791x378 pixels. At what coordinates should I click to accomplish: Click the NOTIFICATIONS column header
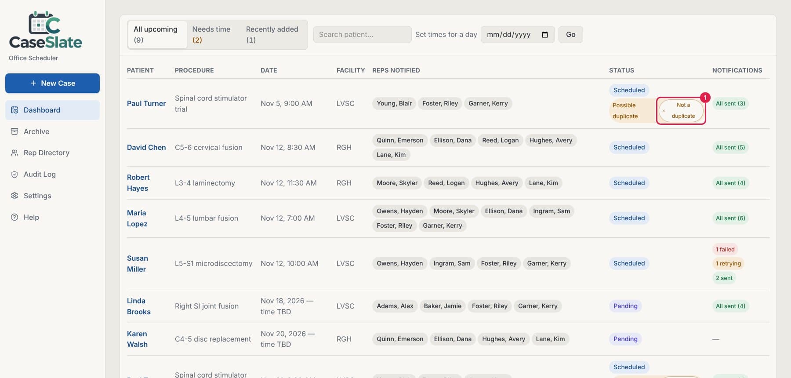pyautogui.click(x=737, y=70)
